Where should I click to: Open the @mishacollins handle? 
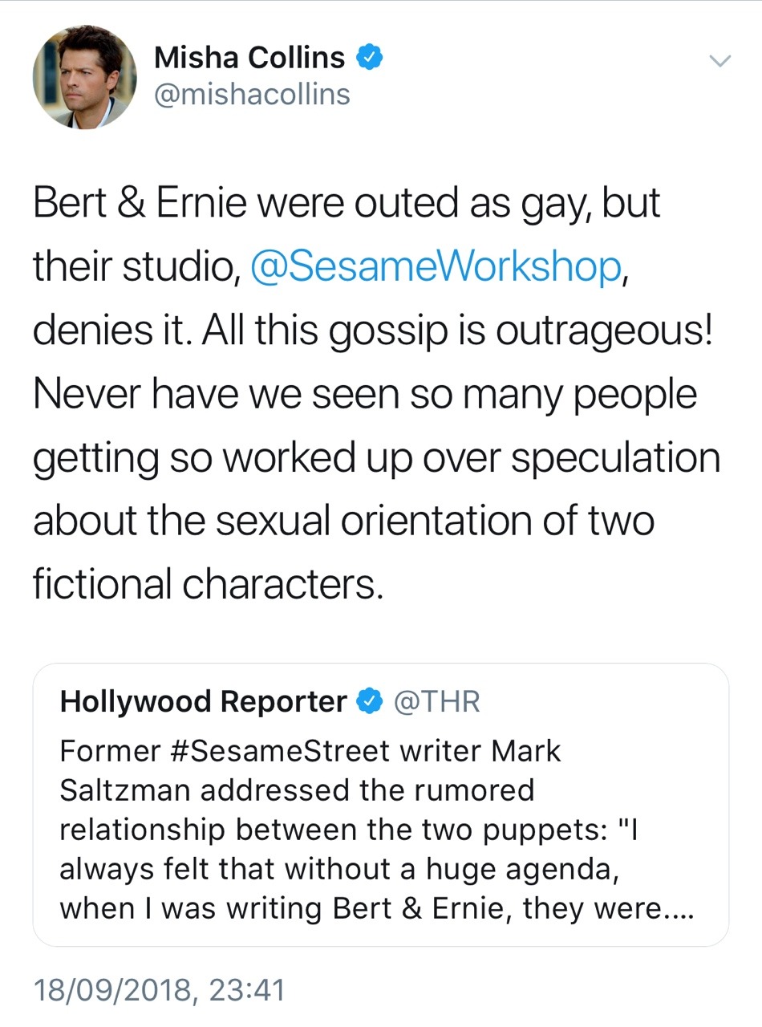tap(251, 95)
